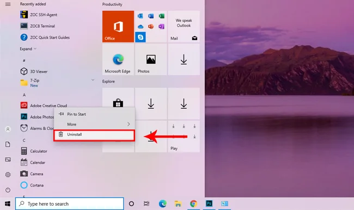This screenshot has width=354, height=210.
Task: Open Task View on taskbar
Action: (x=147, y=203)
